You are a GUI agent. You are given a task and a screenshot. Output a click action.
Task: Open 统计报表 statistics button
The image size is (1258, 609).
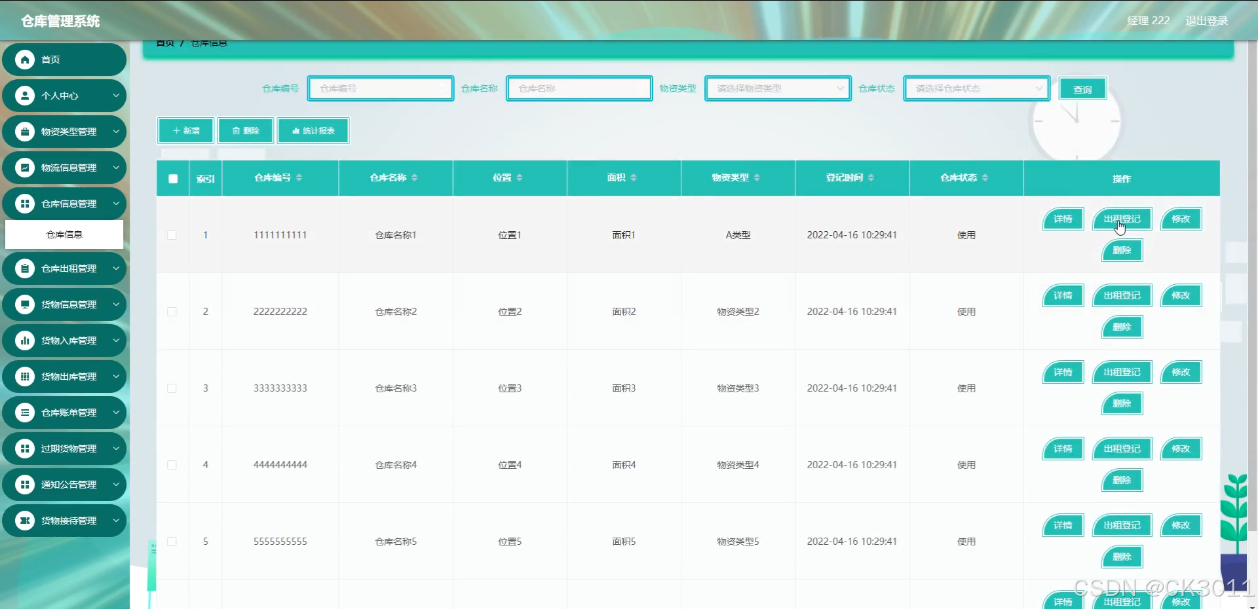(x=313, y=131)
